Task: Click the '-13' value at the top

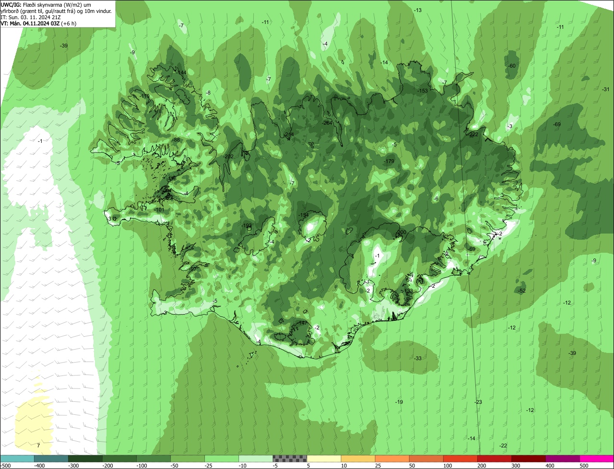Action: pyautogui.click(x=418, y=10)
